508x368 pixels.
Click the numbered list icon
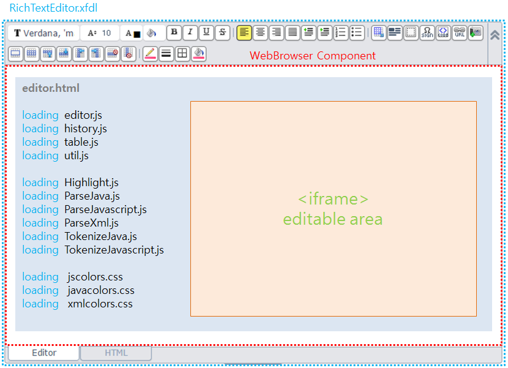(x=340, y=33)
